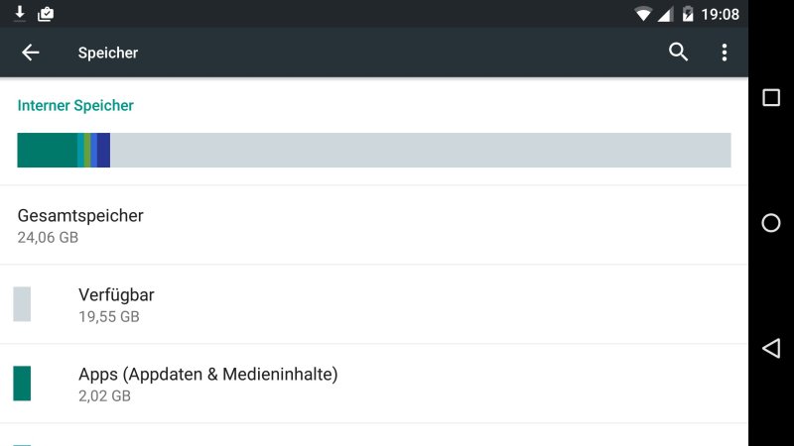Tap the battery status icon
The width and height of the screenshot is (794, 446).
687,14
